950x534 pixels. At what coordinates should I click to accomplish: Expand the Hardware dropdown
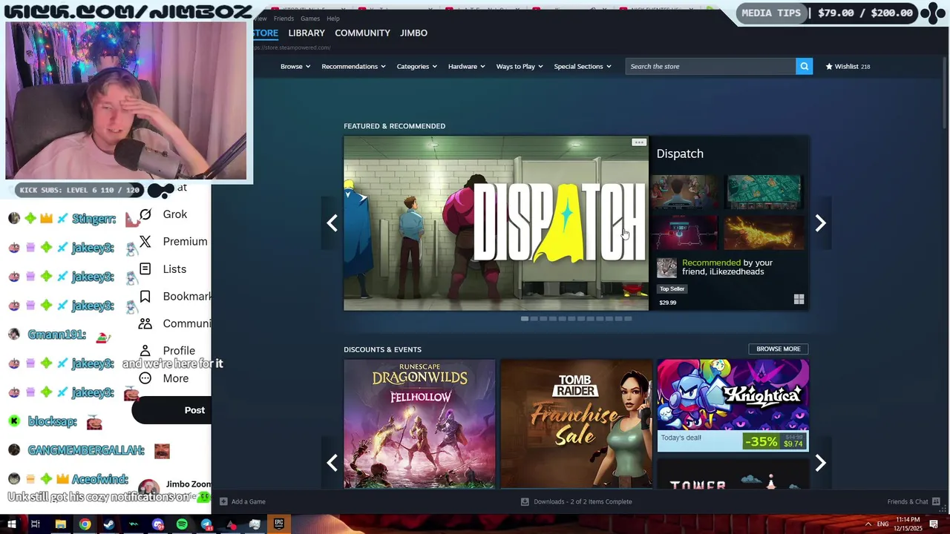[466, 67]
